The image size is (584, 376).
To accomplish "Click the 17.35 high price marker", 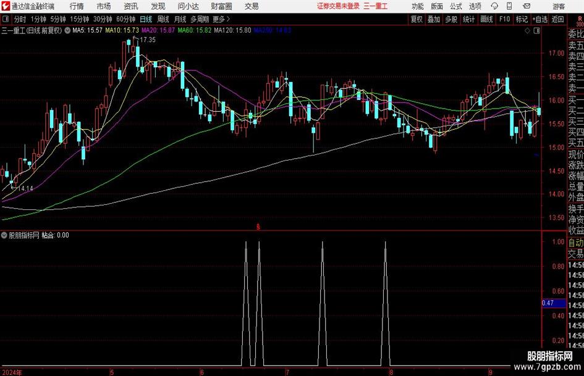I will coord(148,40).
